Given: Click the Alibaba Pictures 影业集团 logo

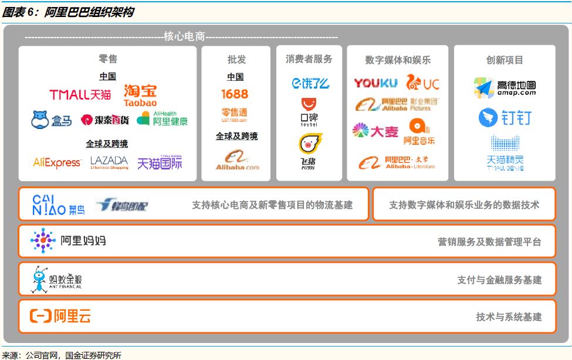Looking at the screenshot, I should (x=397, y=104).
